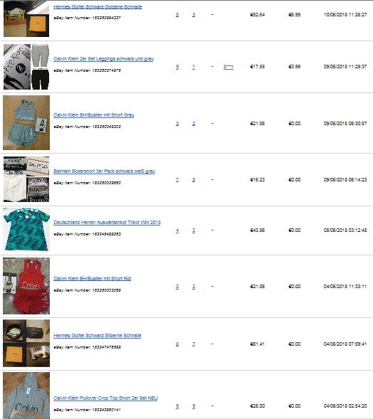Image resolution: width=373 pixels, height=419 pixels.
Task: Click count 9 in the leggings row
Action: [177, 67]
